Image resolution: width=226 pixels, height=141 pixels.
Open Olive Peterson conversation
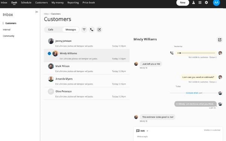click(x=87, y=94)
